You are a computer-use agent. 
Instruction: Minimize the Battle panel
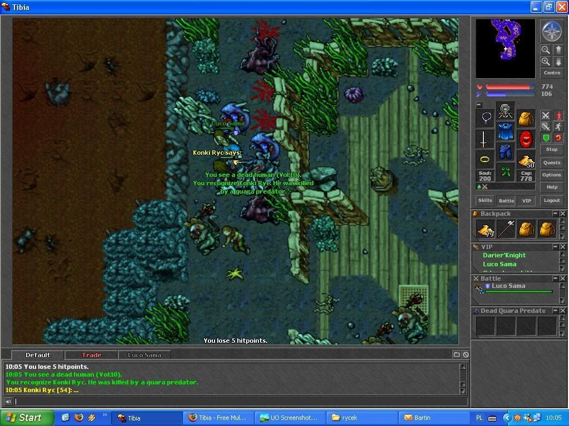[x=555, y=278]
